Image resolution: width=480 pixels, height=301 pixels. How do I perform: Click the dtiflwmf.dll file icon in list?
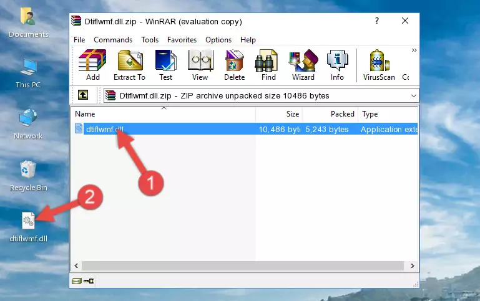pos(79,128)
